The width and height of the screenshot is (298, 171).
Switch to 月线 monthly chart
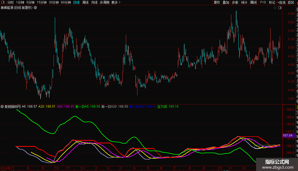[94, 2]
